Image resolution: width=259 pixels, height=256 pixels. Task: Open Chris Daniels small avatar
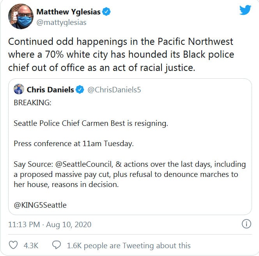(18, 90)
